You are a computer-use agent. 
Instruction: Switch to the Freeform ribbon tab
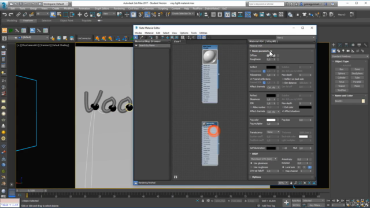click(28, 21)
